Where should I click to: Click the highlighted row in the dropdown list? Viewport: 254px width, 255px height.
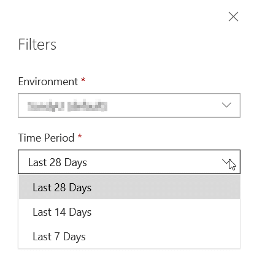(x=129, y=187)
